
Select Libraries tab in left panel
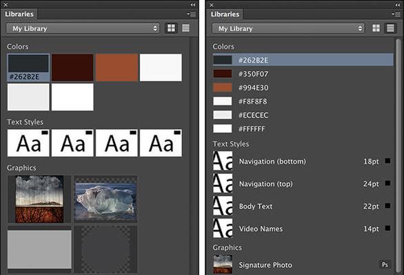[19, 14]
